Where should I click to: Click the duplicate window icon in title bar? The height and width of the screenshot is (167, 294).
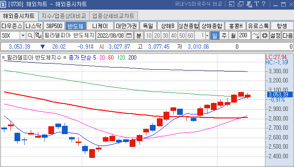coord(240,4)
